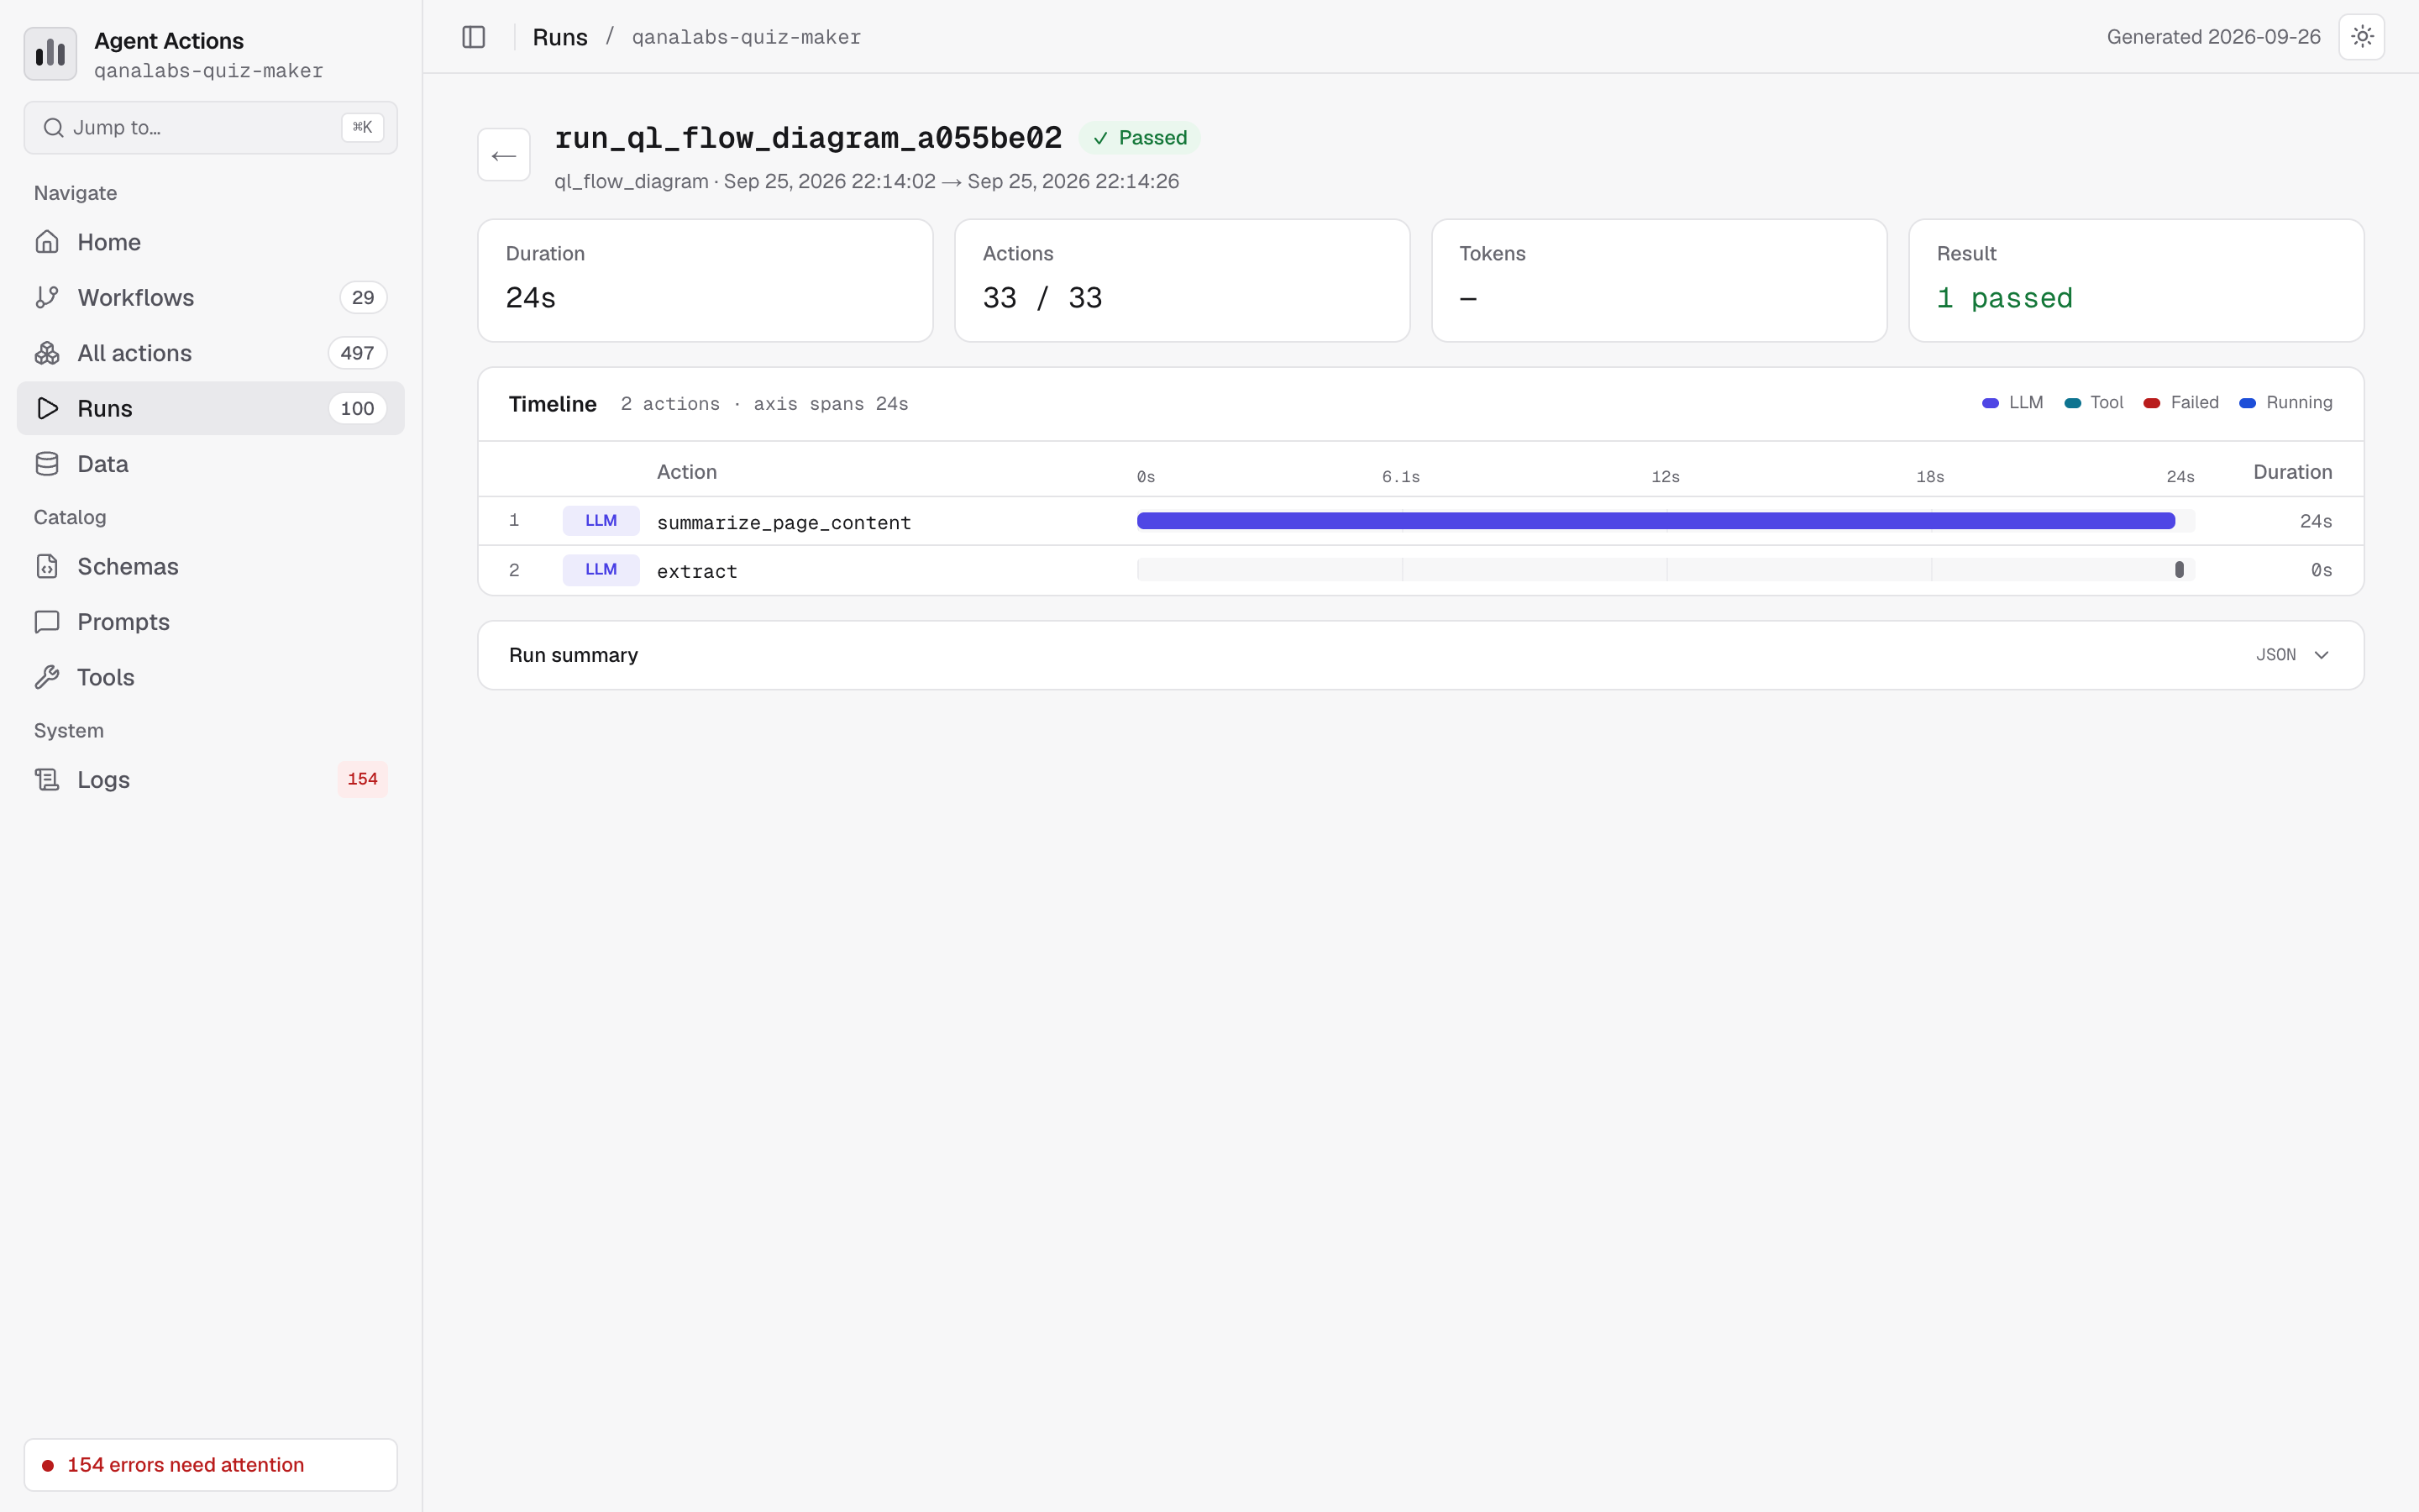Open Home from the sidebar

click(211, 242)
